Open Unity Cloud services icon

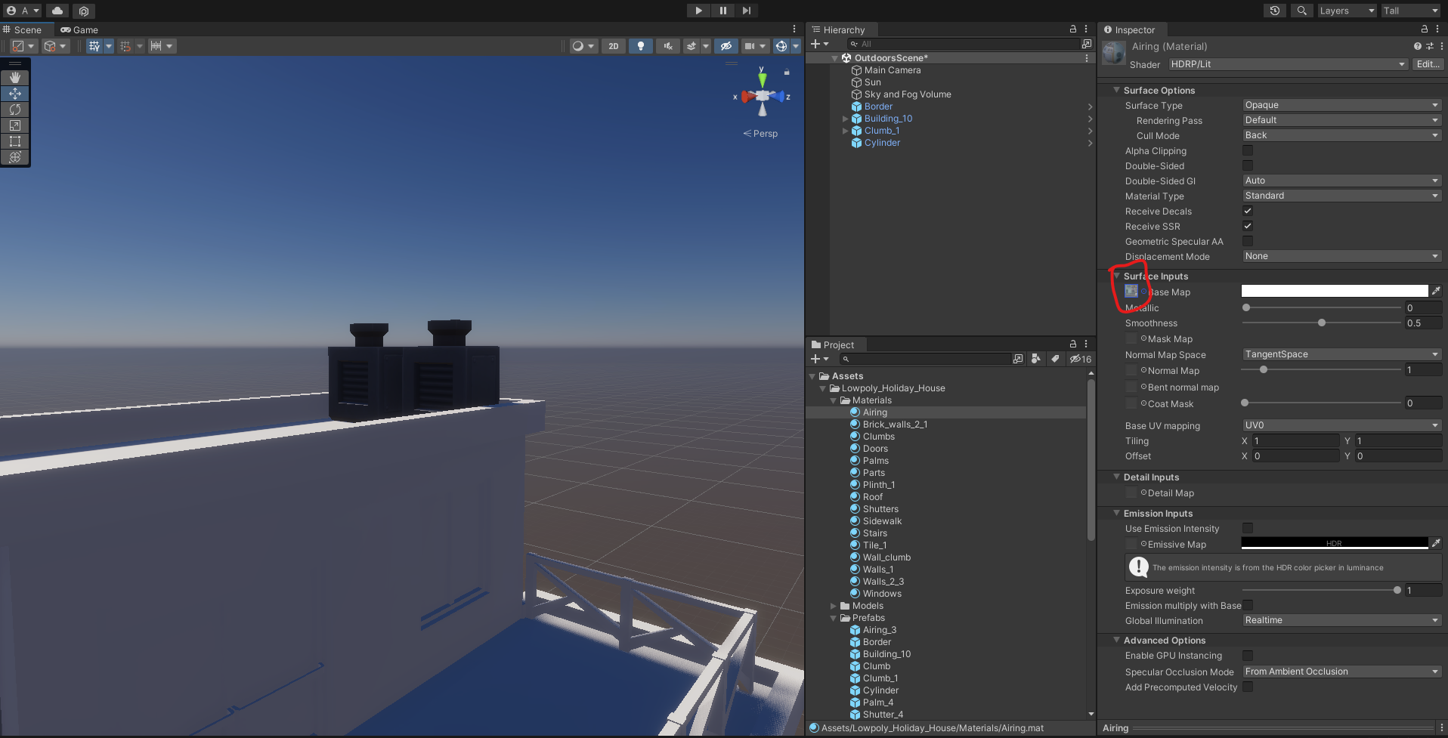pyautogui.click(x=57, y=11)
